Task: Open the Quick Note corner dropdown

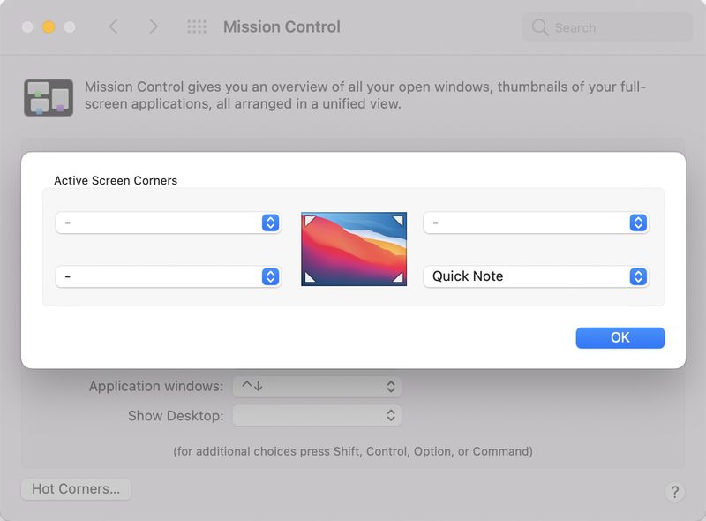Action: pos(536,276)
